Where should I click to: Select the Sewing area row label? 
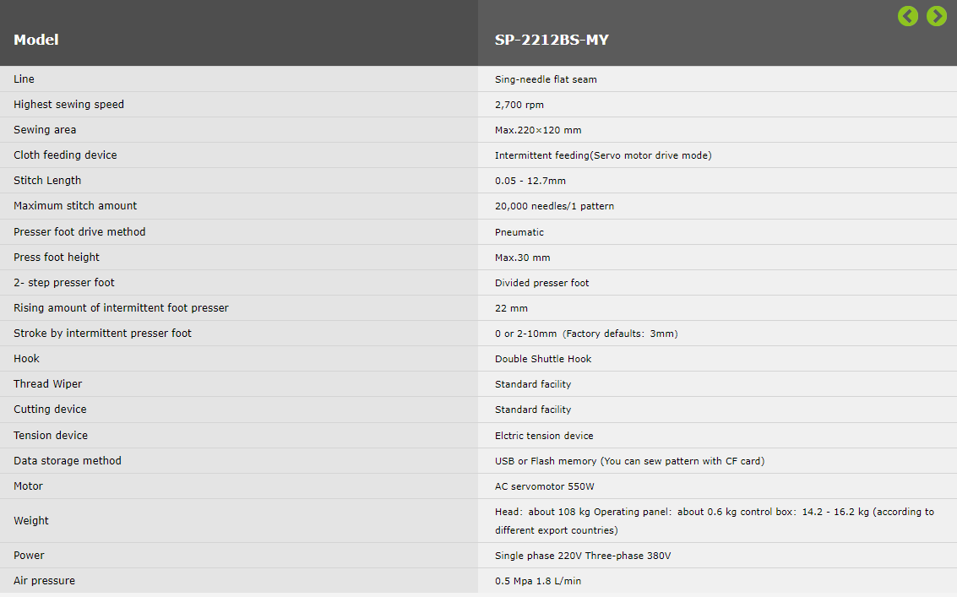tap(45, 130)
